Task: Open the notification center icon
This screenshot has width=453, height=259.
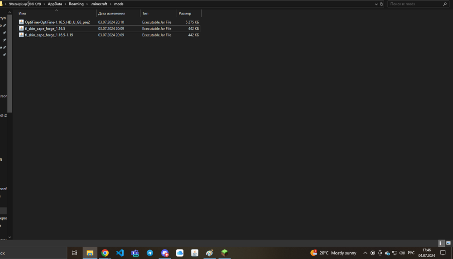Action: coord(443,253)
